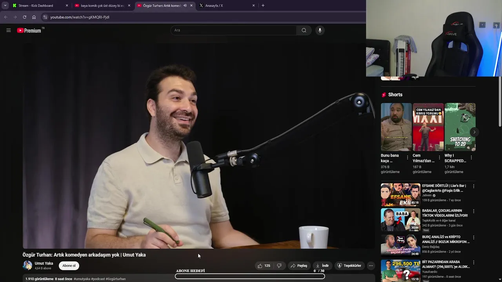Click the '1.910 görüntüleme 8 saat önce' text
Image resolution: width=502 pixels, height=282 pixels.
[x=49, y=279]
